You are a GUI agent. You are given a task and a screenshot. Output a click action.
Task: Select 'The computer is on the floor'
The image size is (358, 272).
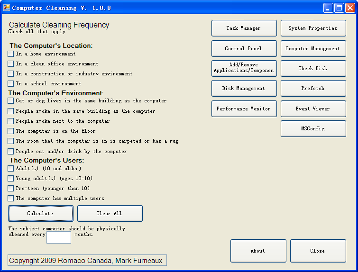click(x=11, y=131)
